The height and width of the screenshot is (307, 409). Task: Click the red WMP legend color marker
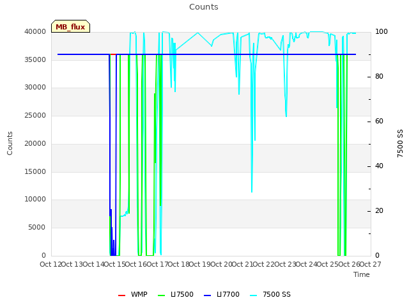121,295
